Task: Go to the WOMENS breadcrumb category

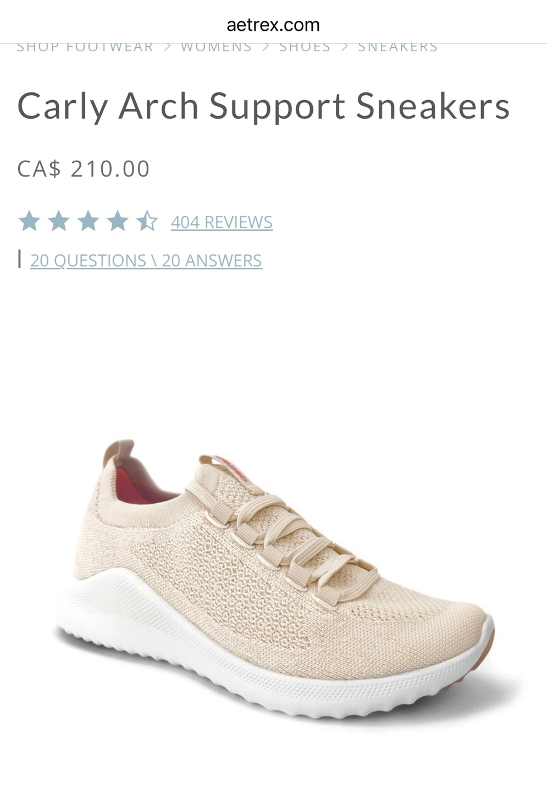Action: [x=216, y=48]
